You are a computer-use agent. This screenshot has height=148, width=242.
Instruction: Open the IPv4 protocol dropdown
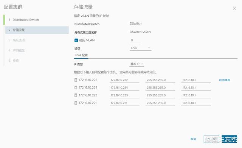(140, 48)
